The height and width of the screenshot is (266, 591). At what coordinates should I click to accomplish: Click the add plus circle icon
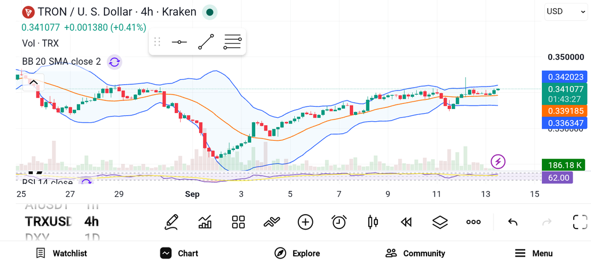[305, 222]
